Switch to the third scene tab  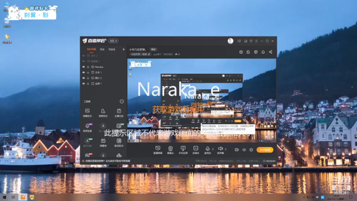pyautogui.click(x=112, y=49)
